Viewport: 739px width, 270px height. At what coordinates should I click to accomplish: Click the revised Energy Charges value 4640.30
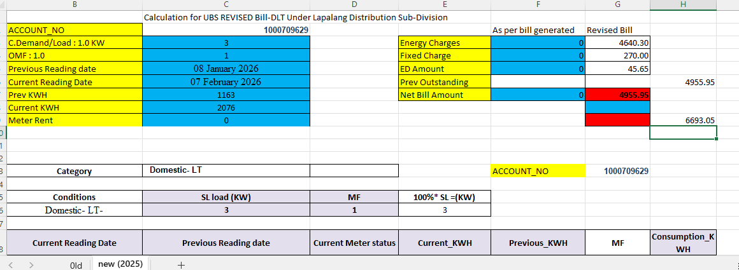click(617, 43)
